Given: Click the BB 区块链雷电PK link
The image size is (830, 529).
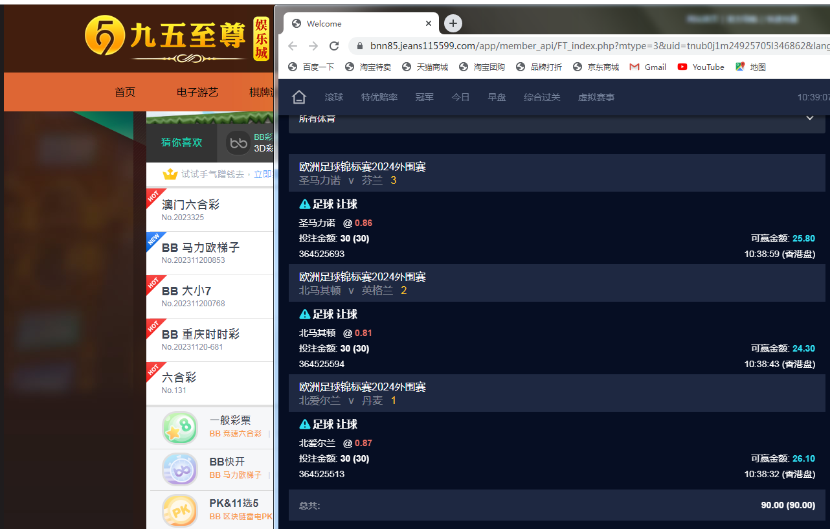Looking at the screenshot, I should (241, 517).
